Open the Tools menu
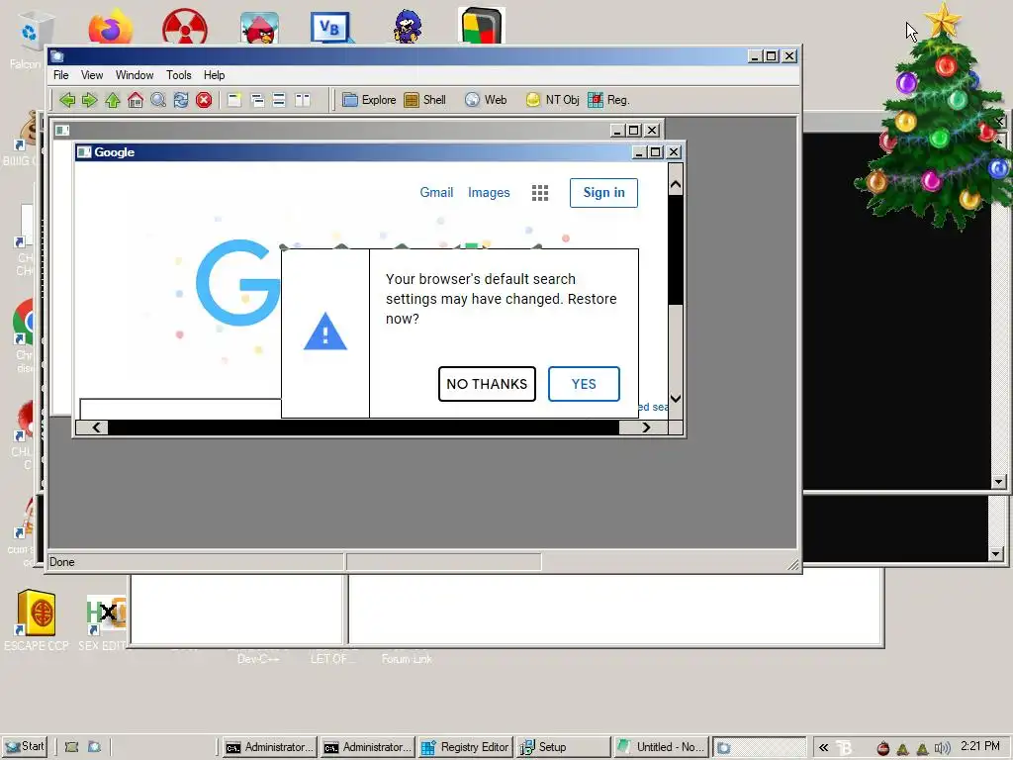Image resolution: width=1013 pixels, height=760 pixels. pyautogui.click(x=178, y=75)
